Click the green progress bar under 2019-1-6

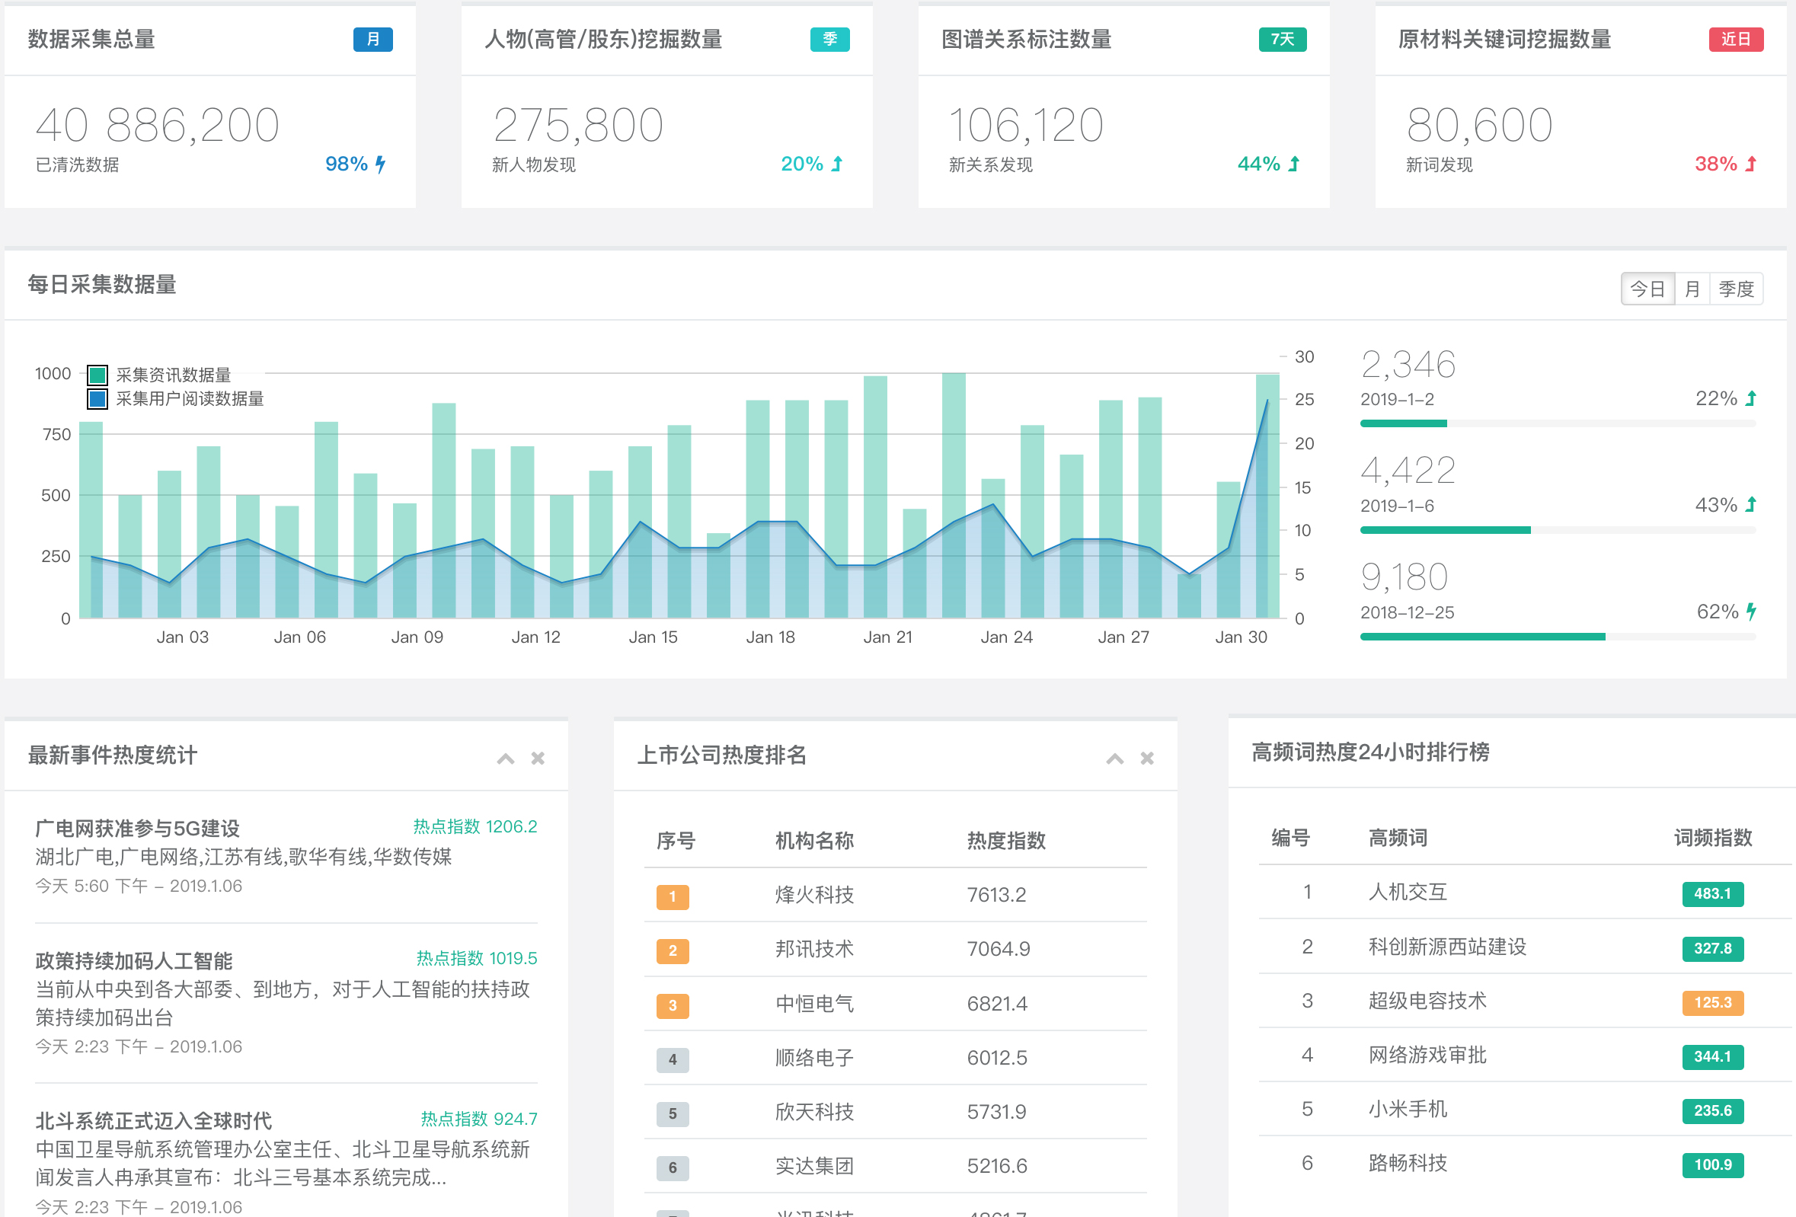[1444, 529]
